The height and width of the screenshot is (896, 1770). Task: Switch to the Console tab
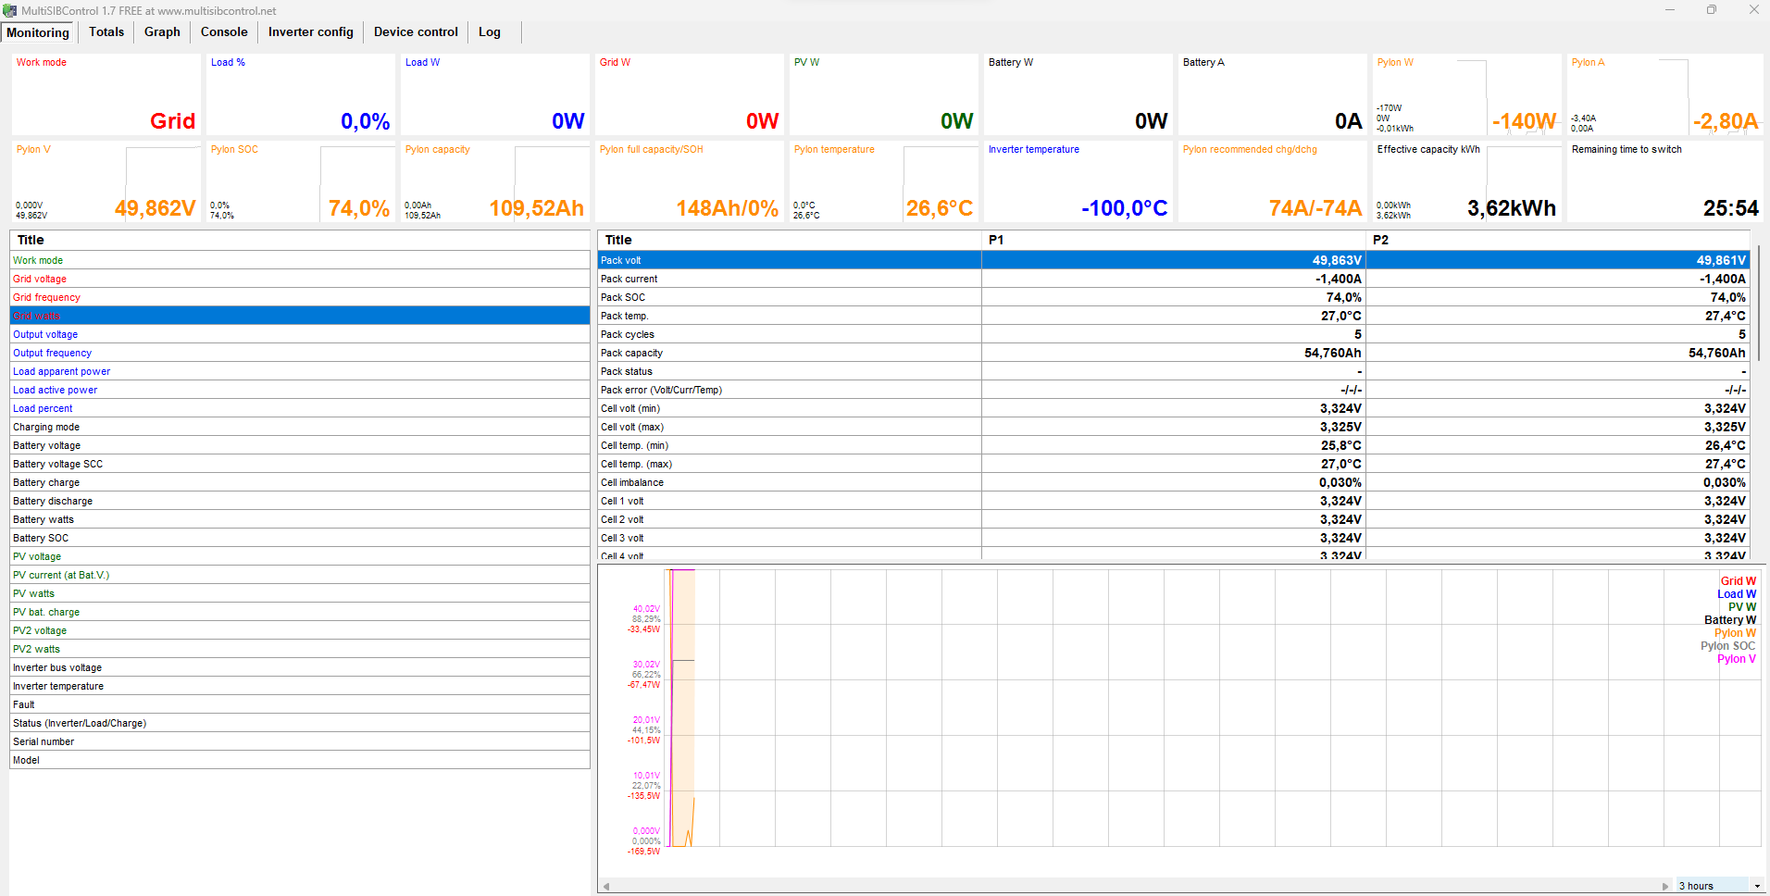point(224,32)
